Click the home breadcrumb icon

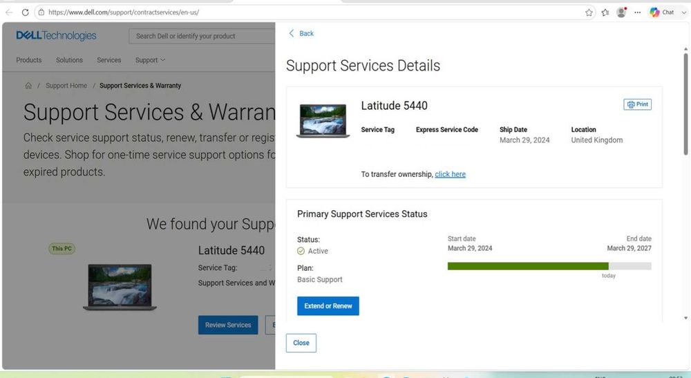28,86
